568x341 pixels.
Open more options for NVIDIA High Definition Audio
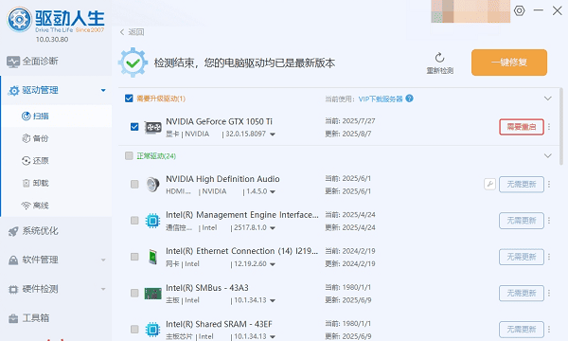tap(549, 185)
